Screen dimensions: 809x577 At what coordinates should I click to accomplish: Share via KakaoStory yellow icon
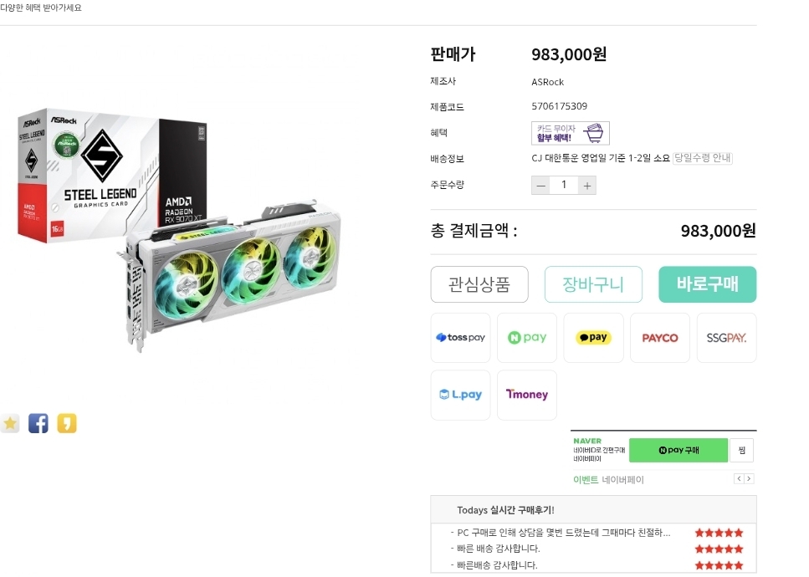point(67,423)
